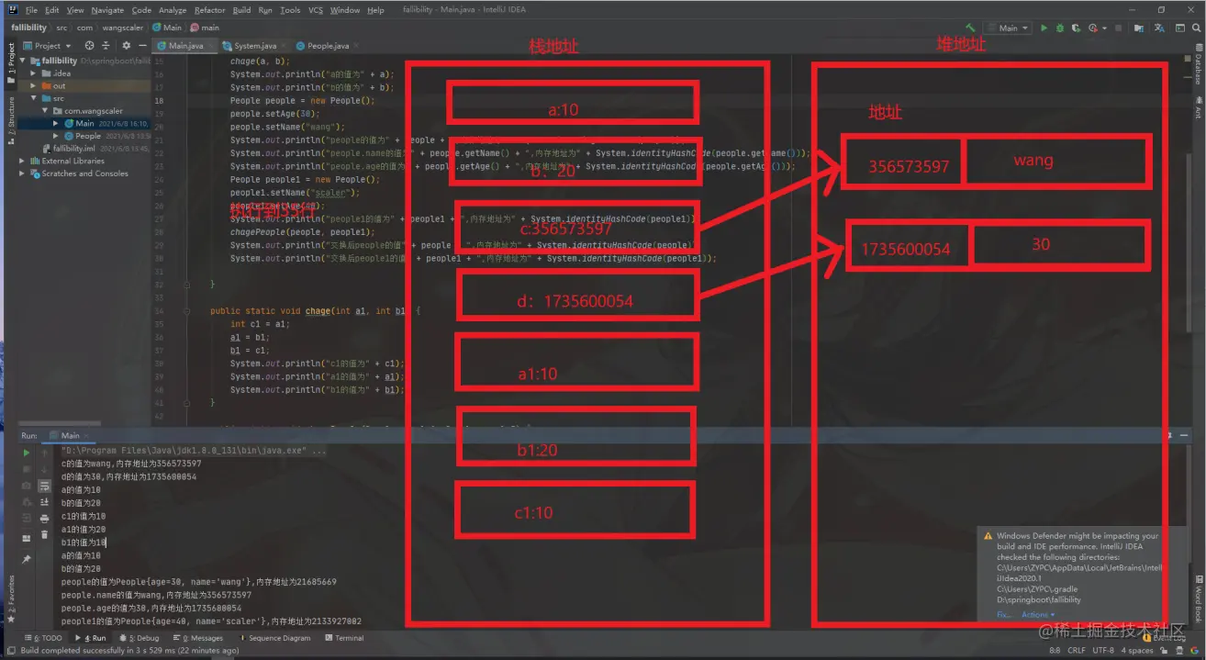Image resolution: width=1206 pixels, height=660 pixels.
Task: Open the Terminal tool window
Action: point(343,638)
